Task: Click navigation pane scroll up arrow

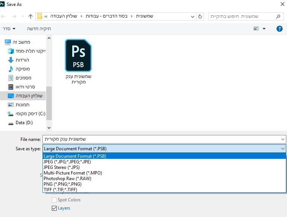Action: [49, 38]
